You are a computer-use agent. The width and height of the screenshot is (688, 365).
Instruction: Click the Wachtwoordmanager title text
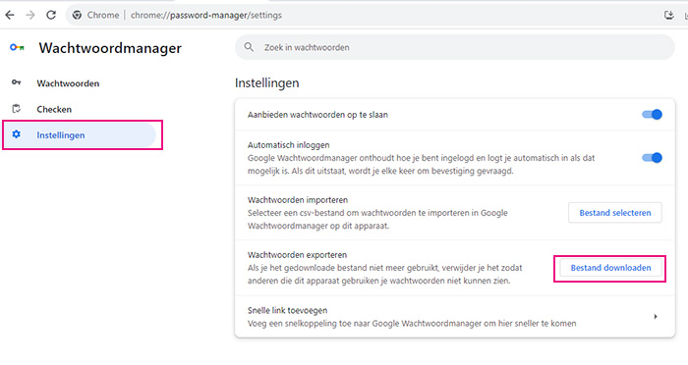coord(110,48)
